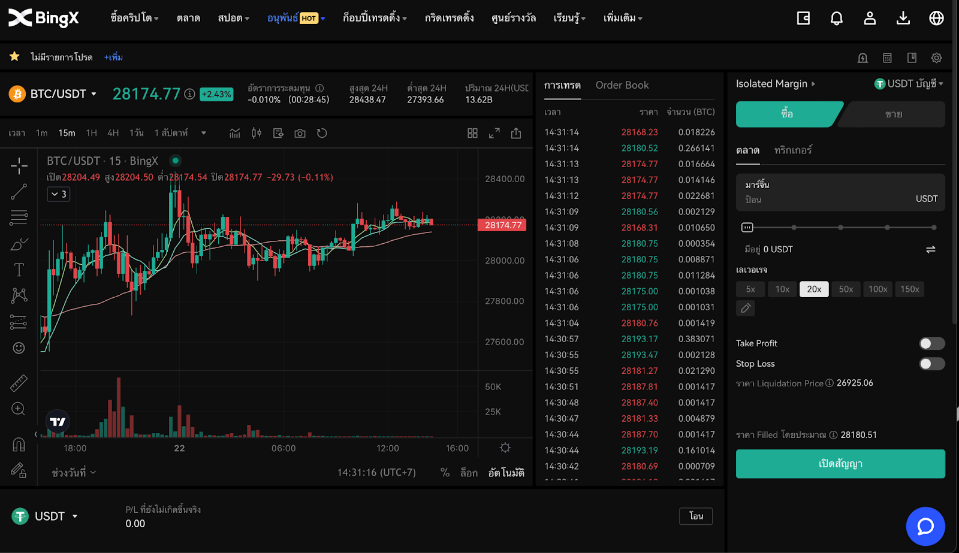Click the green open contract button
This screenshot has width=959, height=553.
(840, 464)
